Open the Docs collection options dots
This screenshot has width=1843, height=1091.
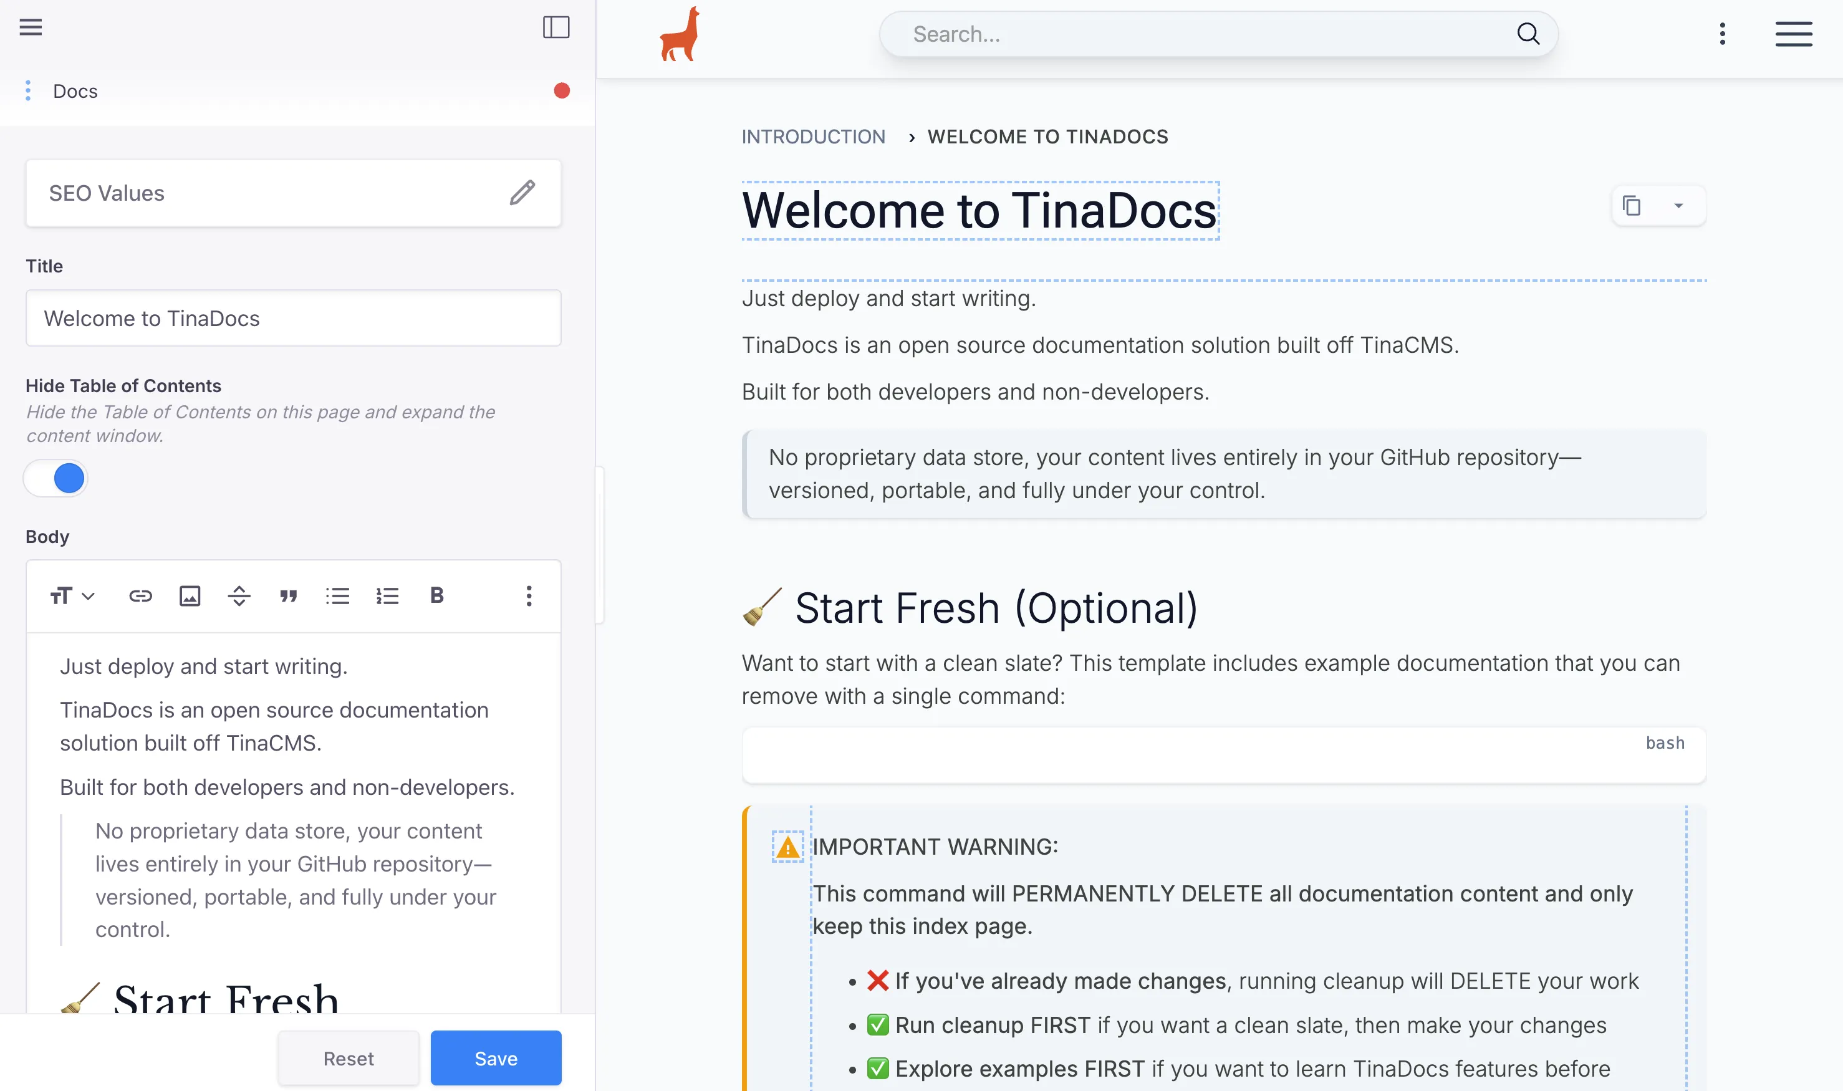coord(28,90)
